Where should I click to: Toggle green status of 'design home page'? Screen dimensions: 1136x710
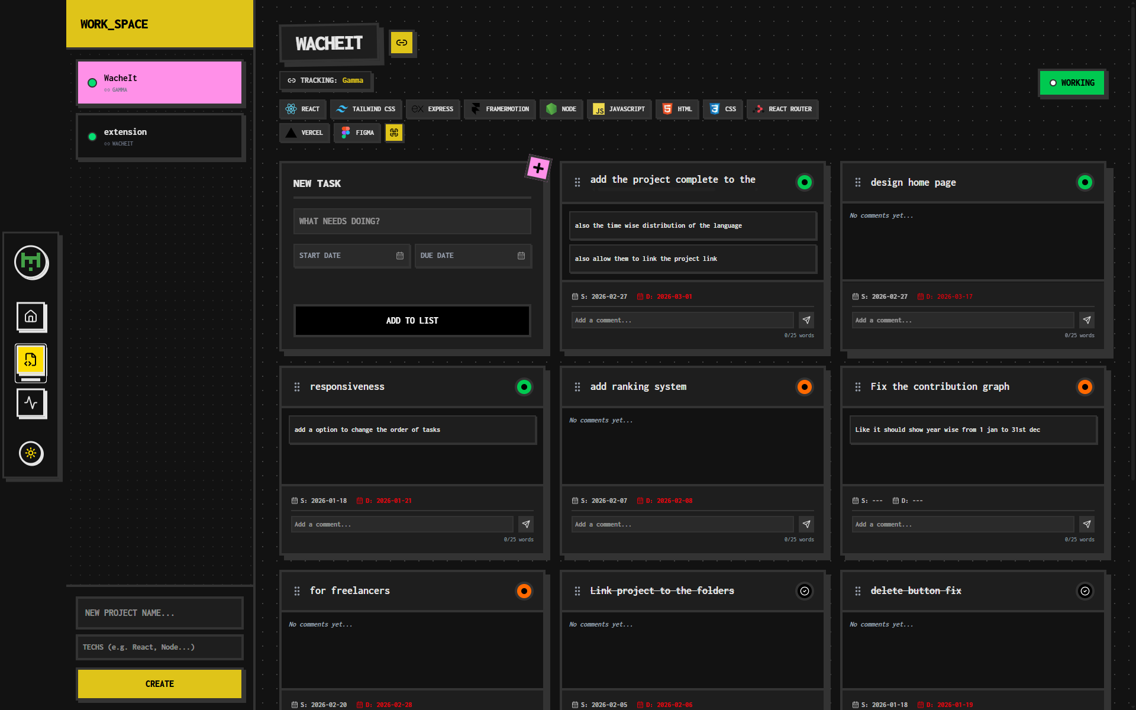click(x=1085, y=182)
